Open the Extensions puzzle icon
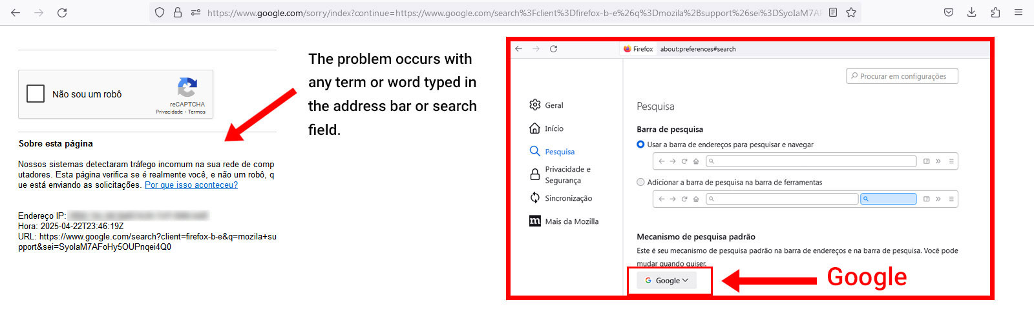1034x313 pixels. pyautogui.click(x=995, y=12)
